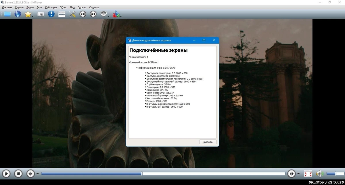Open the Сервис menu

point(82,7)
